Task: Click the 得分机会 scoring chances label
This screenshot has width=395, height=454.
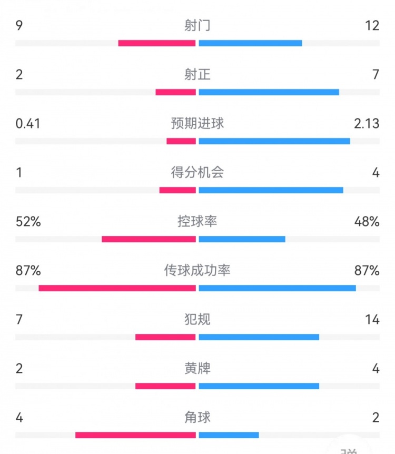Action: (x=197, y=172)
